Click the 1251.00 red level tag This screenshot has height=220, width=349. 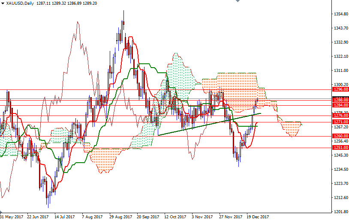coord(340,148)
